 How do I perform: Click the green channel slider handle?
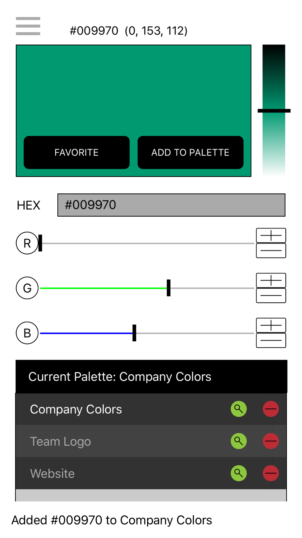coord(169,288)
